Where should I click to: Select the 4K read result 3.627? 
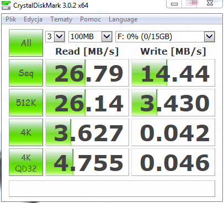point(87,132)
